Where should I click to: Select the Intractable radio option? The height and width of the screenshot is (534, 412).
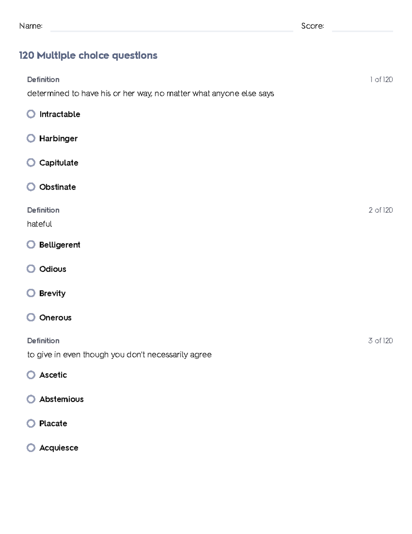pos(31,114)
